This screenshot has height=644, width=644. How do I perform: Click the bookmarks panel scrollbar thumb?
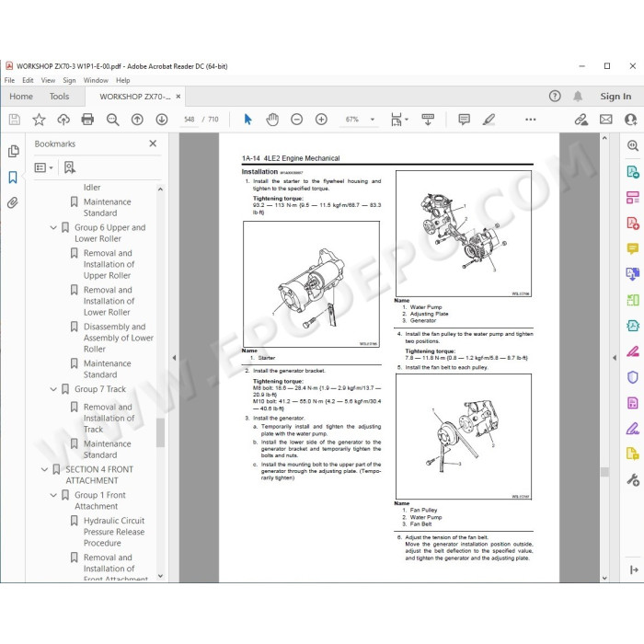(x=160, y=432)
